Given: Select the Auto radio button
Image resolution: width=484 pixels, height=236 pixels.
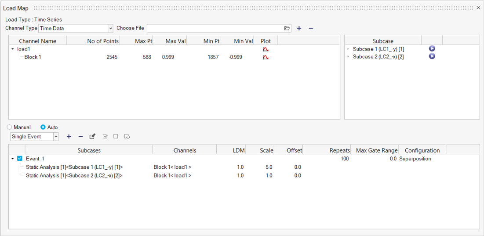Looking at the screenshot, I should tap(43, 127).
